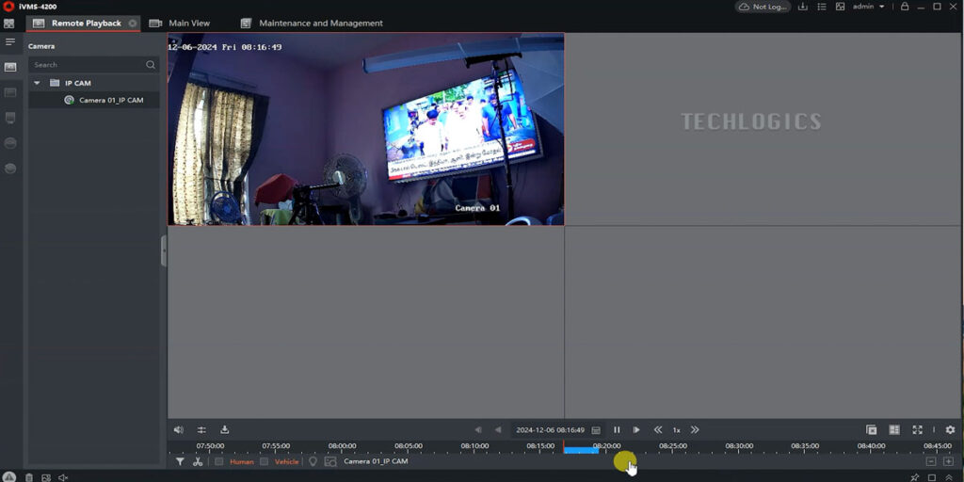Image resolution: width=964 pixels, height=482 pixels.
Task: Mute the playback audio with speaker icon
Action: (x=179, y=430)
